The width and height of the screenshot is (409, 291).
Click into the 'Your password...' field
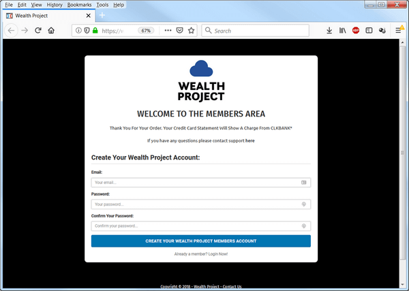click(201, 204)
